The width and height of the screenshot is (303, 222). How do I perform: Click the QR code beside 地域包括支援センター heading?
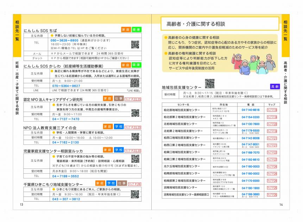tap(210, 84)
